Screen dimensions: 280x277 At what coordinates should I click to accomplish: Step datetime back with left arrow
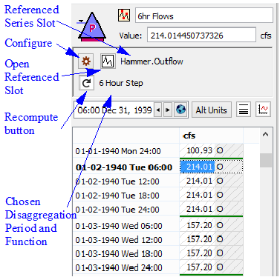pos(158,110)
